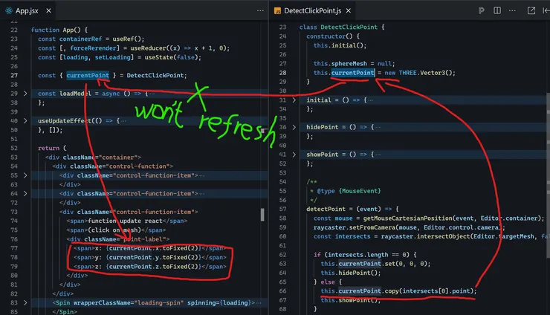The height and width of the screenshot is (315, 550).
Task: Click this.hidePoint() call on line 64
Action: (349, 273)
